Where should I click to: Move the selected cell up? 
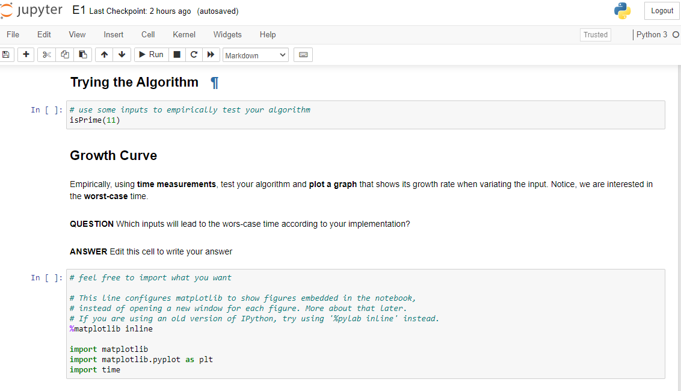point(103,55)
